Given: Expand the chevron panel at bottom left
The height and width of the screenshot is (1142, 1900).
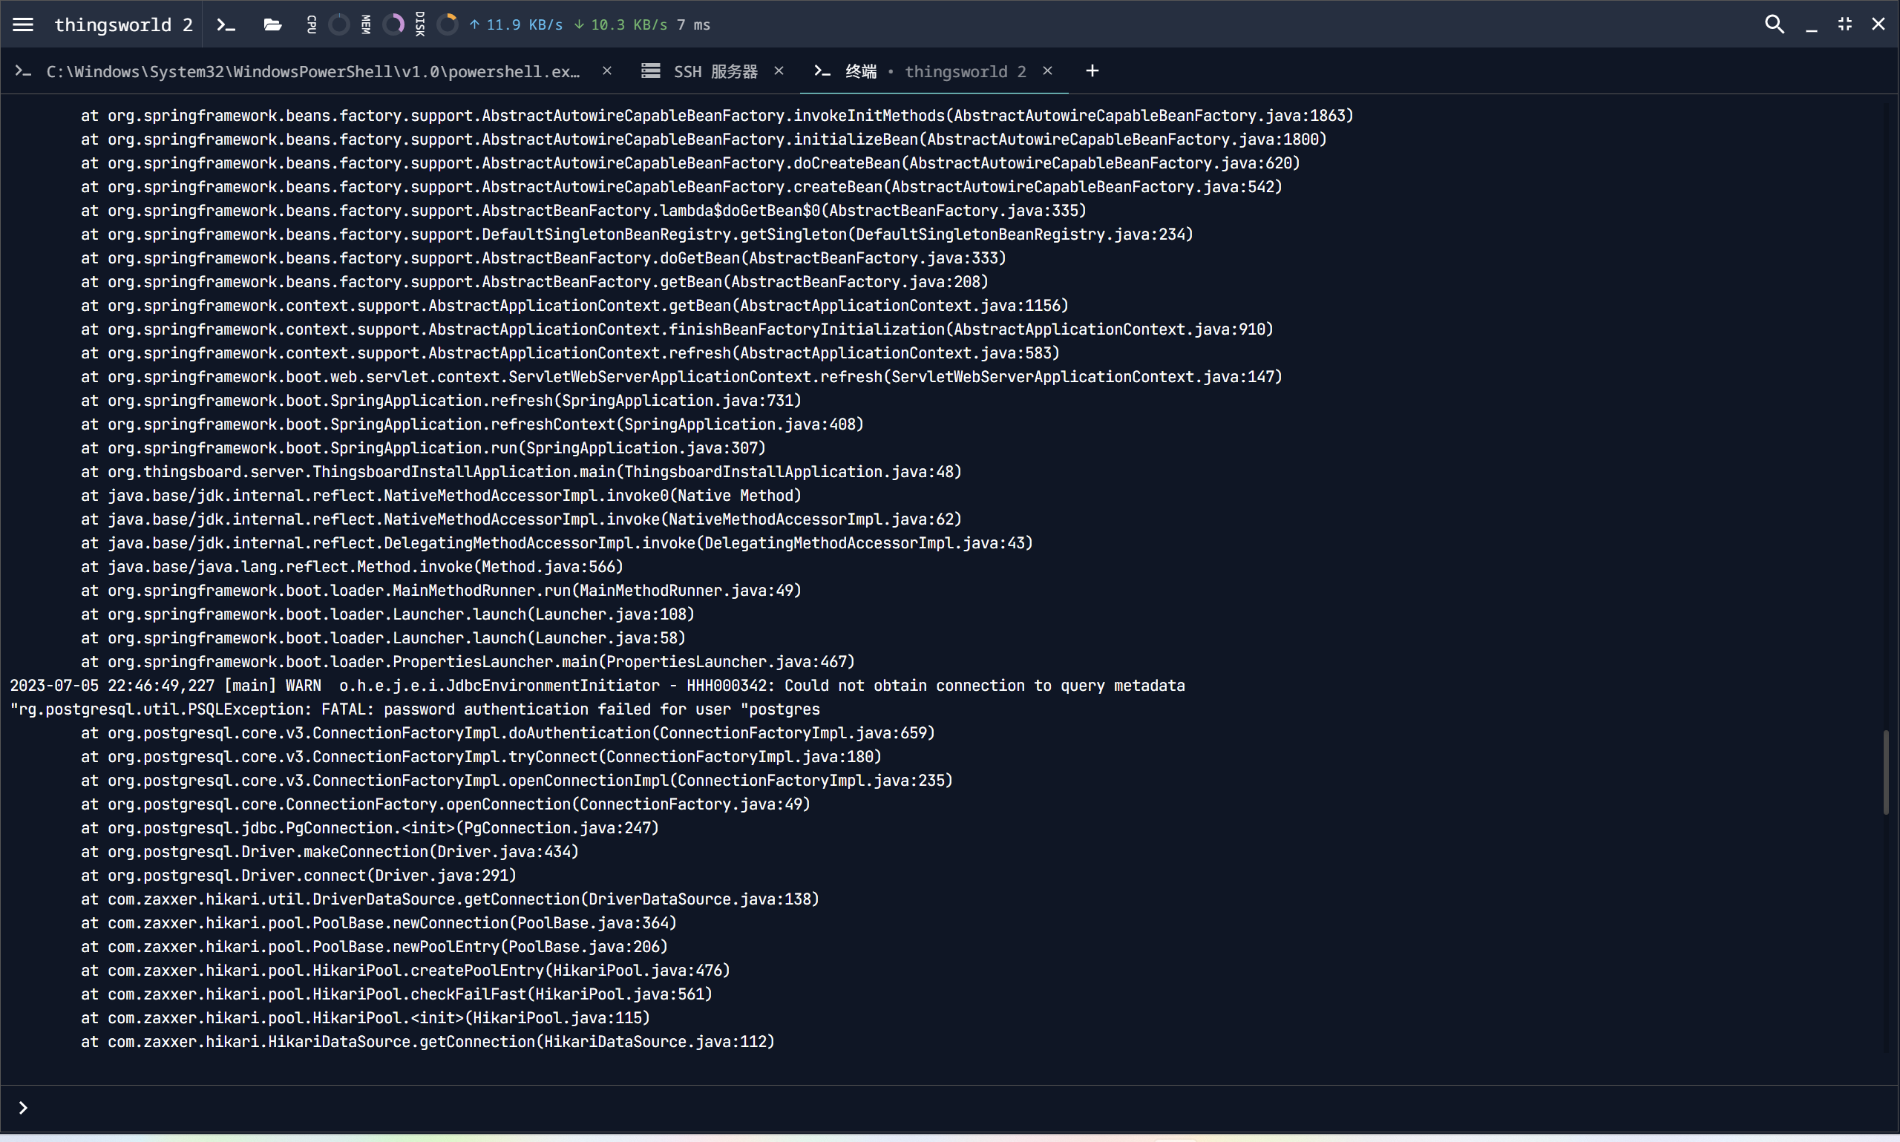Looking at the screenshot, I should pos(22,1107).
